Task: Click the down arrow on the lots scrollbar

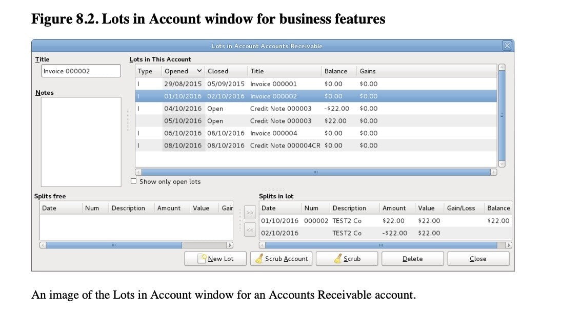Action: coord(503,164)
